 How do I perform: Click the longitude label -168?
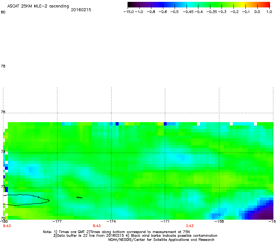tap(219, 221)
